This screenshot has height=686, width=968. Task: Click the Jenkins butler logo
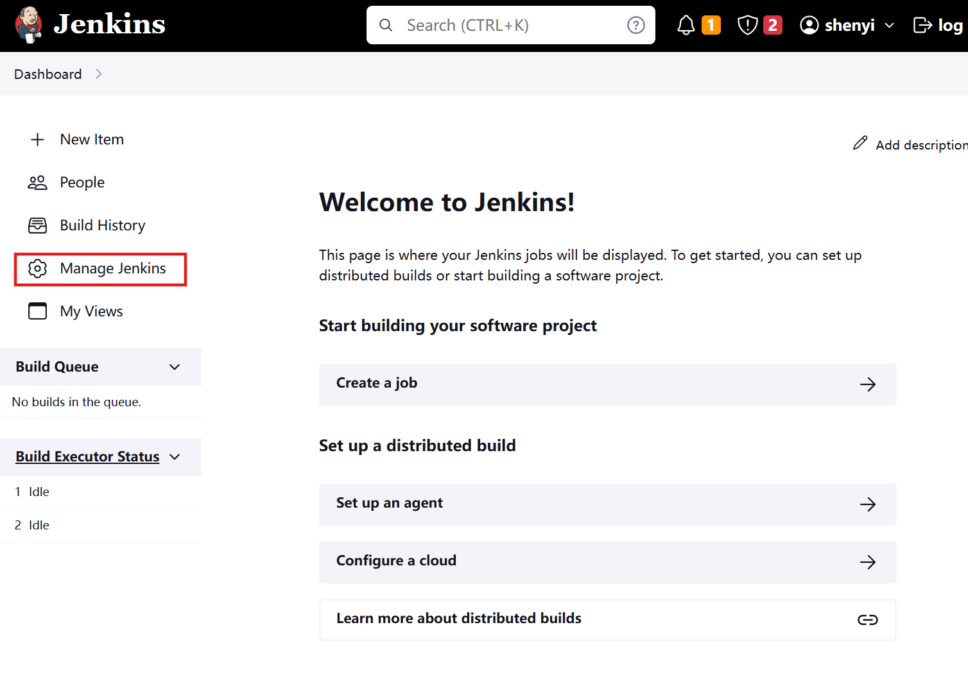(28, 25)
